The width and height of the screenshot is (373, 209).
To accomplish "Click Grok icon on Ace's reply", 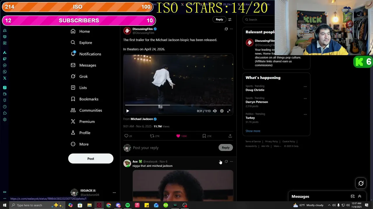I will [x=226, y=161].
